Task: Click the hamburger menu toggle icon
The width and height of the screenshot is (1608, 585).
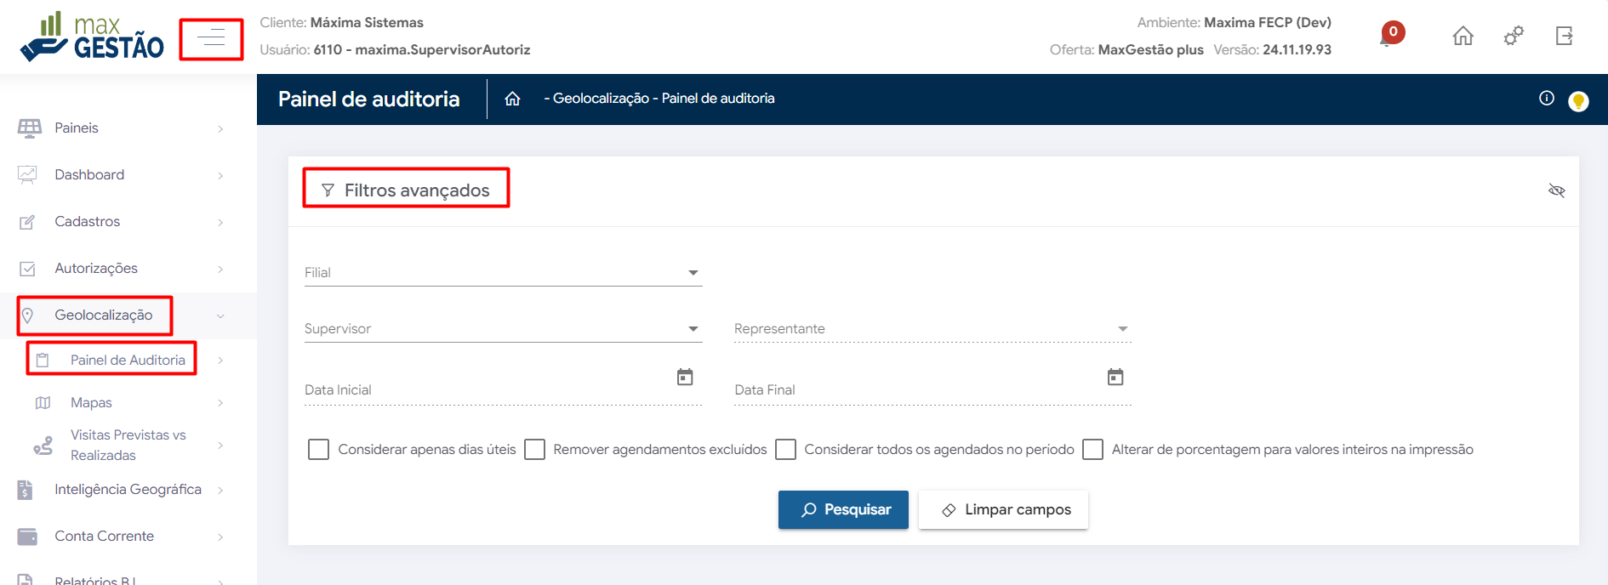Action: [211, 38]
